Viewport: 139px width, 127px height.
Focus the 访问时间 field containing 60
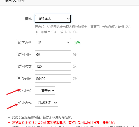point(53,54)
